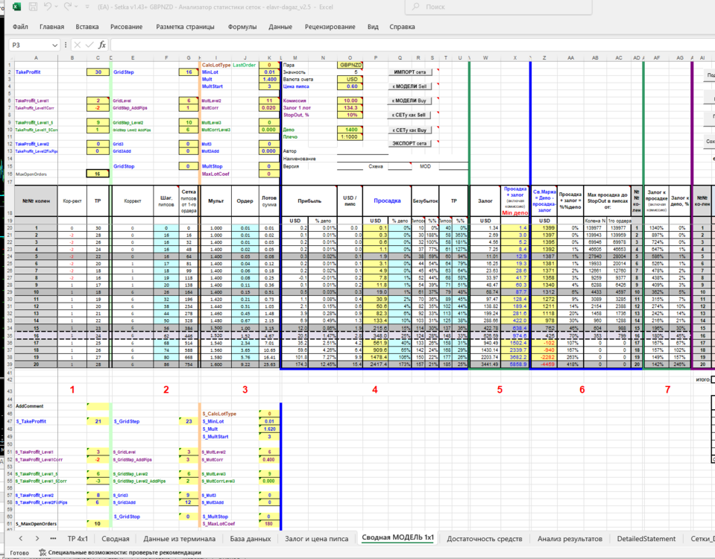Open the Разметка страницы ribbon tab
This screenshot has height=559, width=715.
(185, 27)
